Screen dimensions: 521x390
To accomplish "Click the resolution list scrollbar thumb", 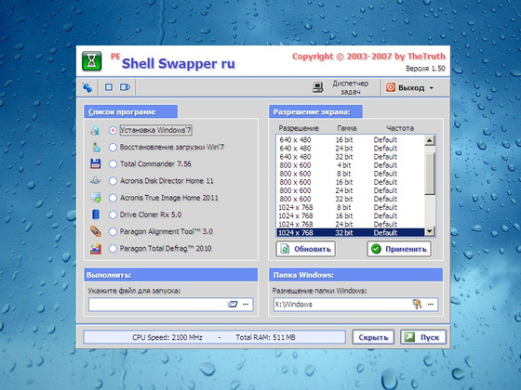I will pyautogui.click(x=430, y=174).
